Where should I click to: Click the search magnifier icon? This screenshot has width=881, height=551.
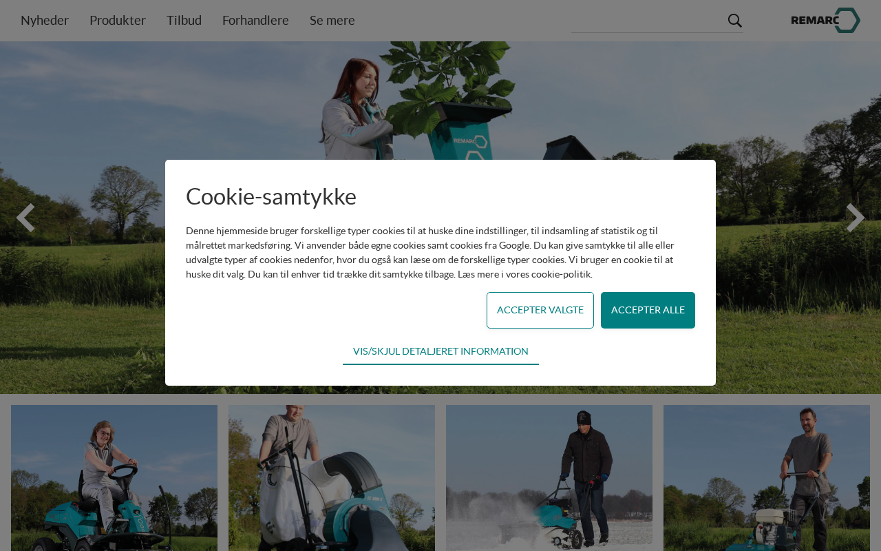point(734,21)
